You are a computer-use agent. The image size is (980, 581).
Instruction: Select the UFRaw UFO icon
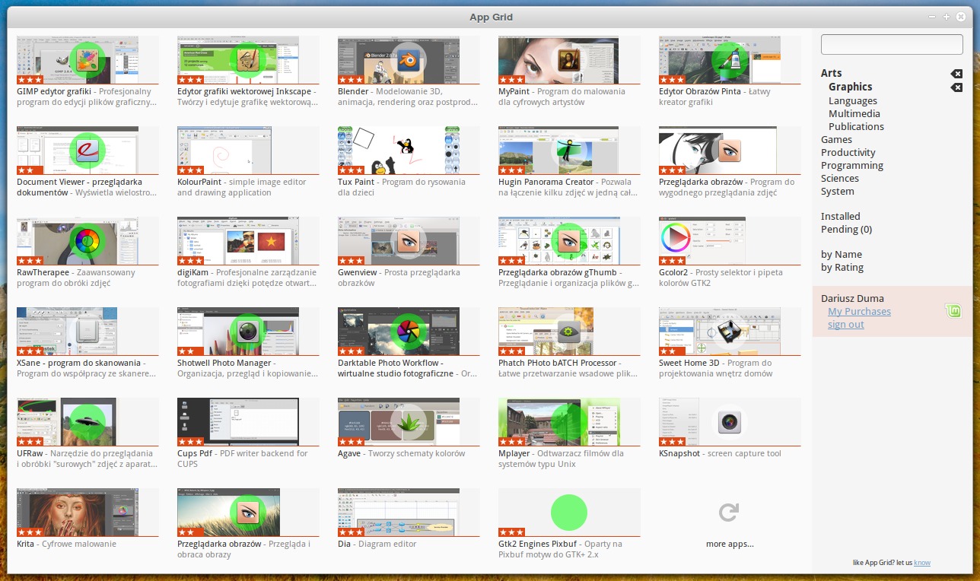tap(87, 421)
